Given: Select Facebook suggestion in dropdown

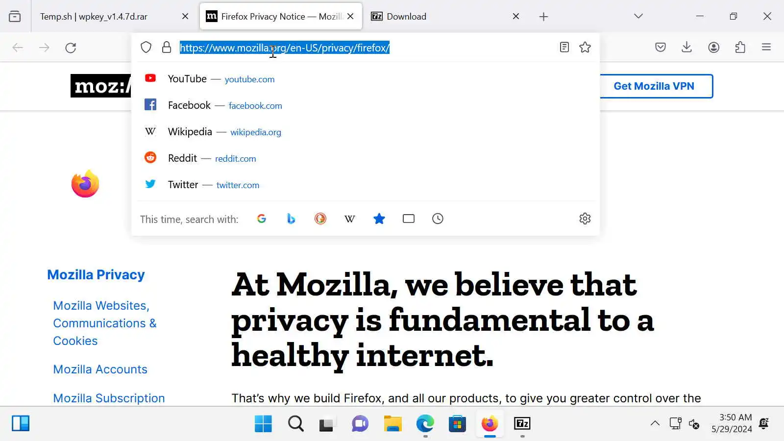Looking at the screenshot, I should click(x=366, y=105).
